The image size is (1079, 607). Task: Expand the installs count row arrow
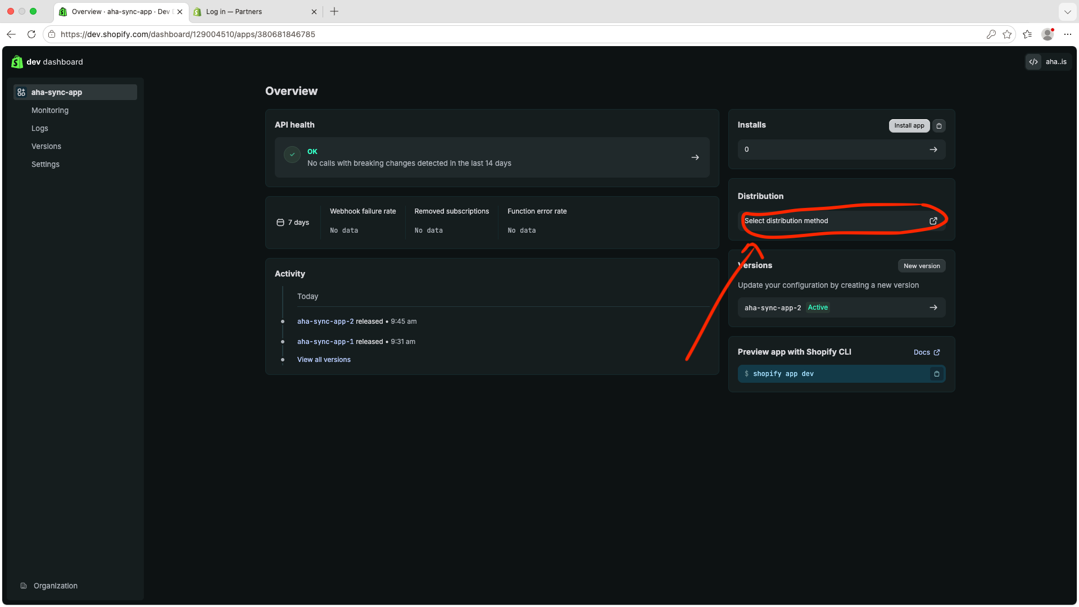933,150
